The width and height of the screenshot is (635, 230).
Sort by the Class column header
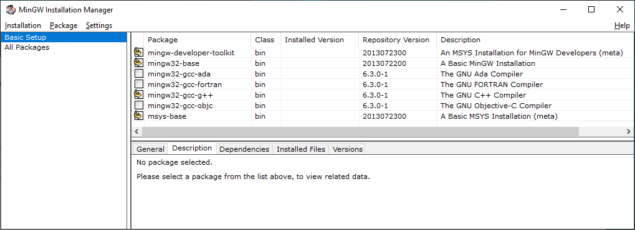tap(265, 40)
